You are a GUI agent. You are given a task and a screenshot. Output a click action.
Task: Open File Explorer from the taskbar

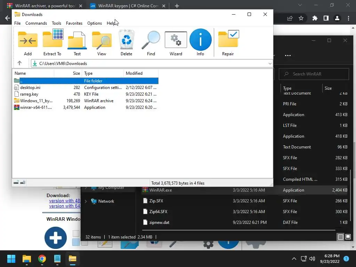coord(26,259)
